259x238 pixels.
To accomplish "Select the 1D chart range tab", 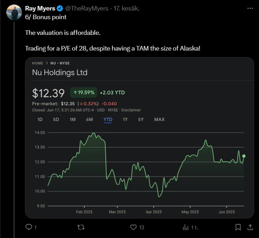I will (40, 120).
